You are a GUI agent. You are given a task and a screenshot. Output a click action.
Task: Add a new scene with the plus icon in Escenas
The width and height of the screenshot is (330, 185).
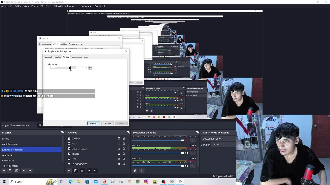(4, 171)
